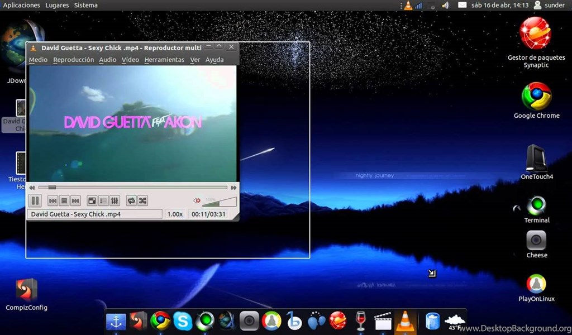Viewport: 572px width, 335px height.
Task: Click the 00:11/03:31 elapsed time display
Action: 208,214
